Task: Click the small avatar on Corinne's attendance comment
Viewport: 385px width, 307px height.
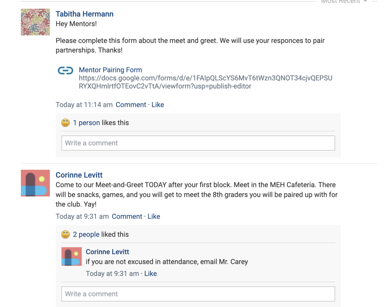Action: pos(72,256)
